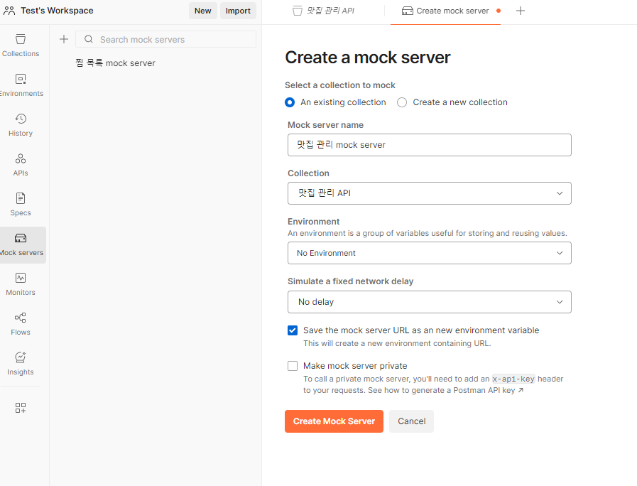637x486 pixels.
Task: Click the Search mock servers field
Action: (x=165, y=39)
